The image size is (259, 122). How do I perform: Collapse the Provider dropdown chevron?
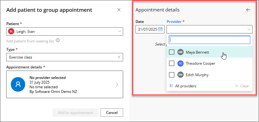click(x=249, y=29)
